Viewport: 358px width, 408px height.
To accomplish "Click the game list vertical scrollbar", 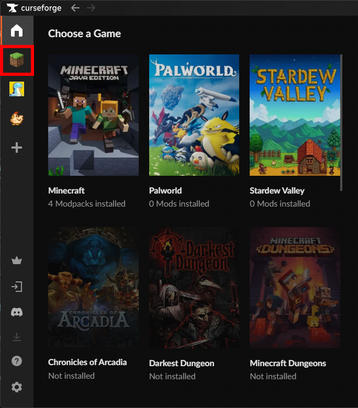I will tap(341, 122).
